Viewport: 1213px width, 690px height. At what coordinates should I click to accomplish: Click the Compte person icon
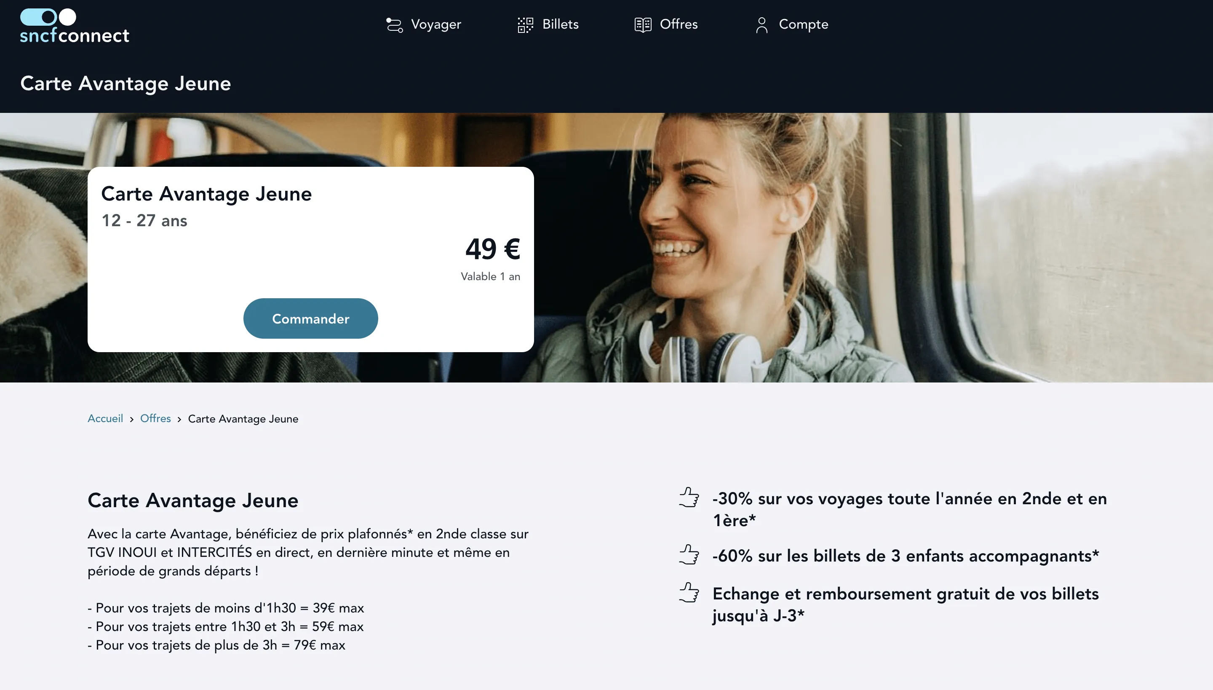tap(761, 24)
